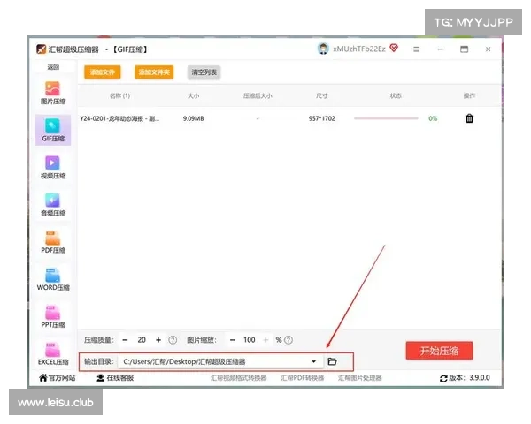
Task: Open the PPT压缩 module
Action: [x=53, y=314]
